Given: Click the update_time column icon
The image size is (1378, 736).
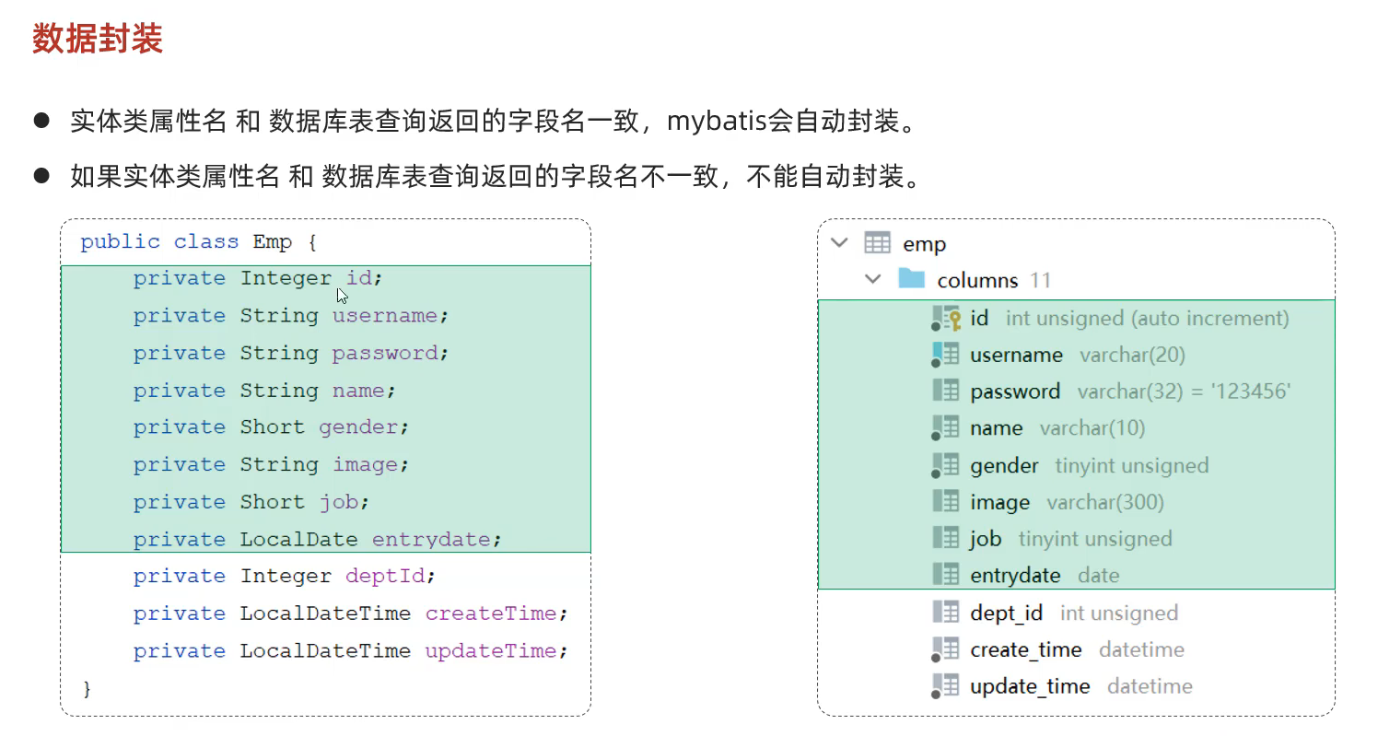Looking at the screenshot, I should pos(945,686).
